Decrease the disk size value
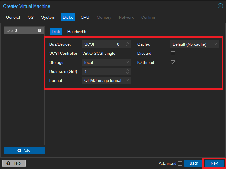This screenshot has height=169, width=226. pos(127,73)
